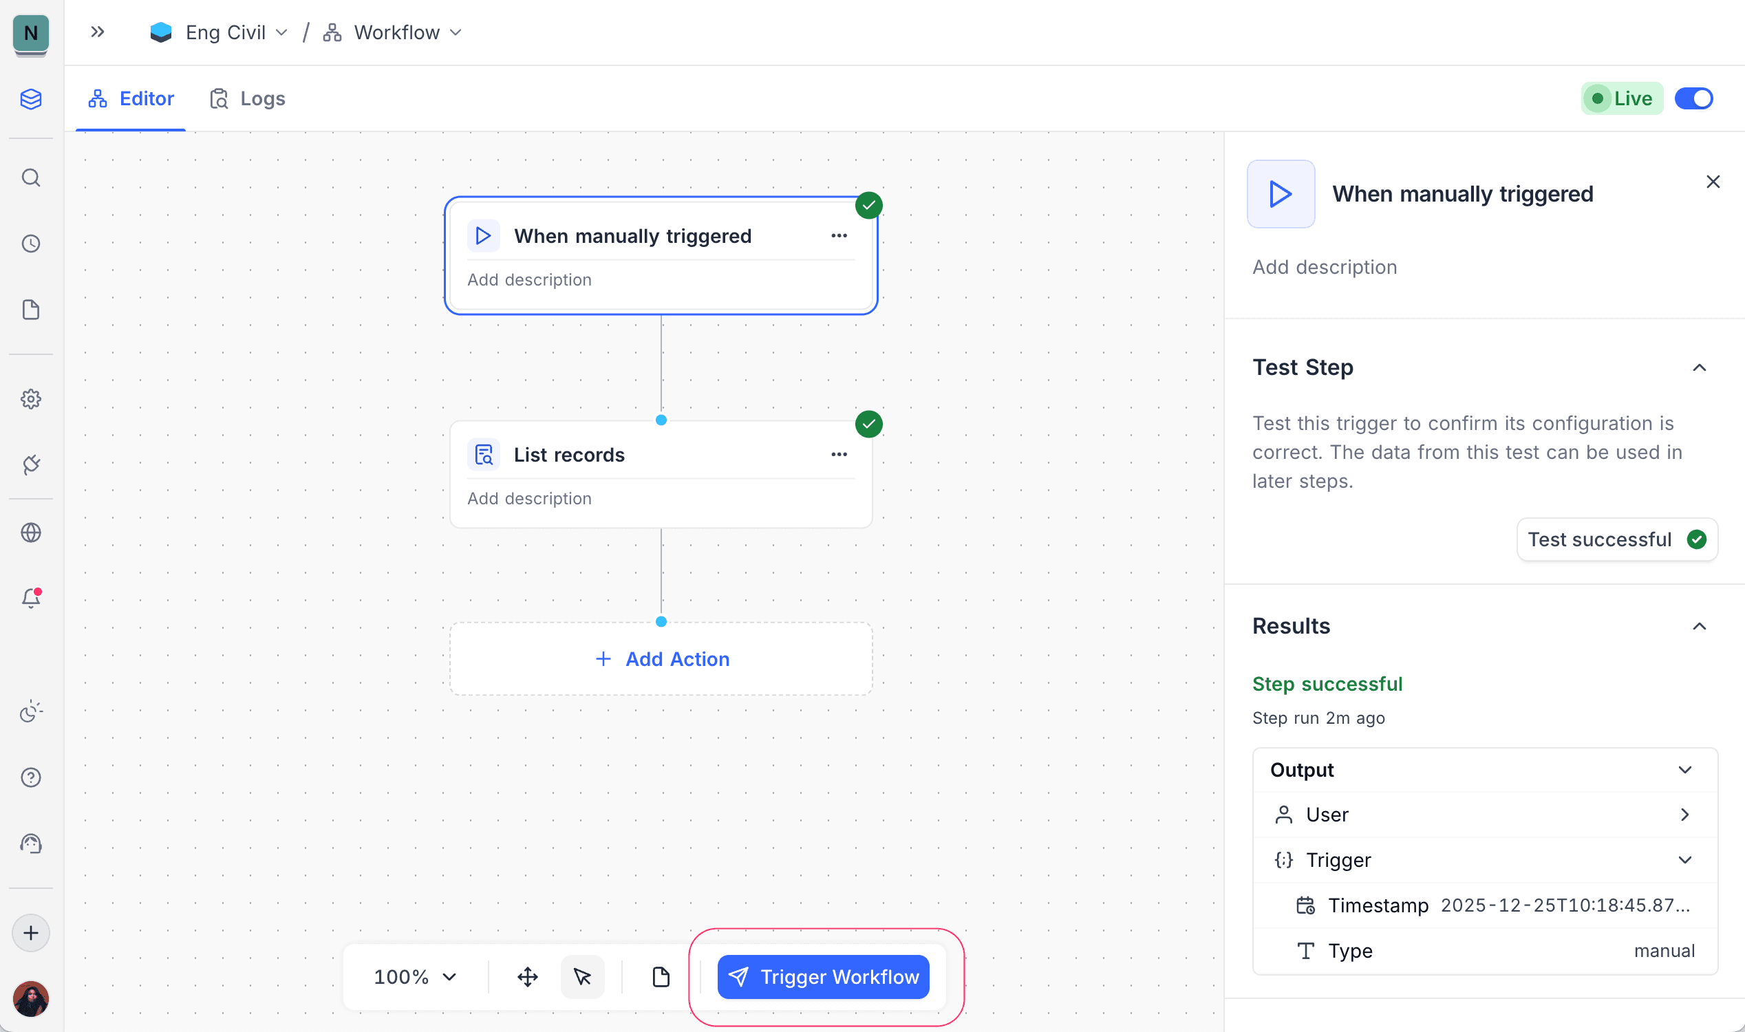
Task: Click Add description field in side panel
Action: [x=1324, y=267]
